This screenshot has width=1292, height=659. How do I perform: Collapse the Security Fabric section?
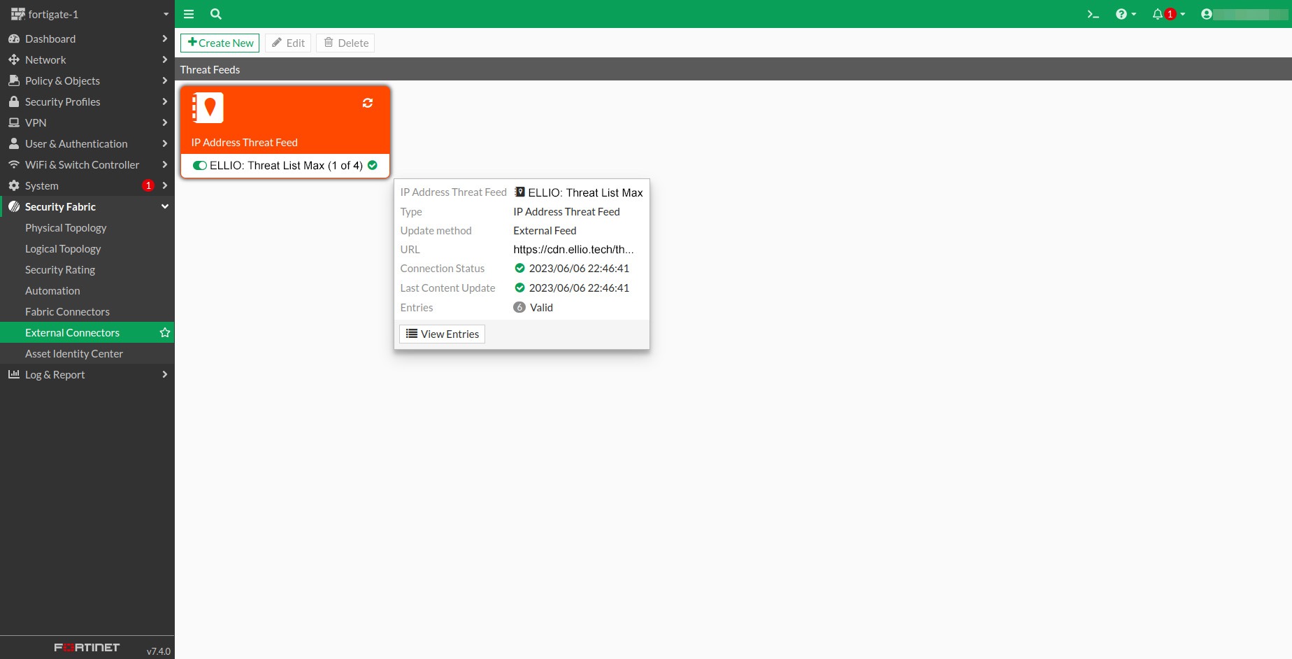[165, 207]
